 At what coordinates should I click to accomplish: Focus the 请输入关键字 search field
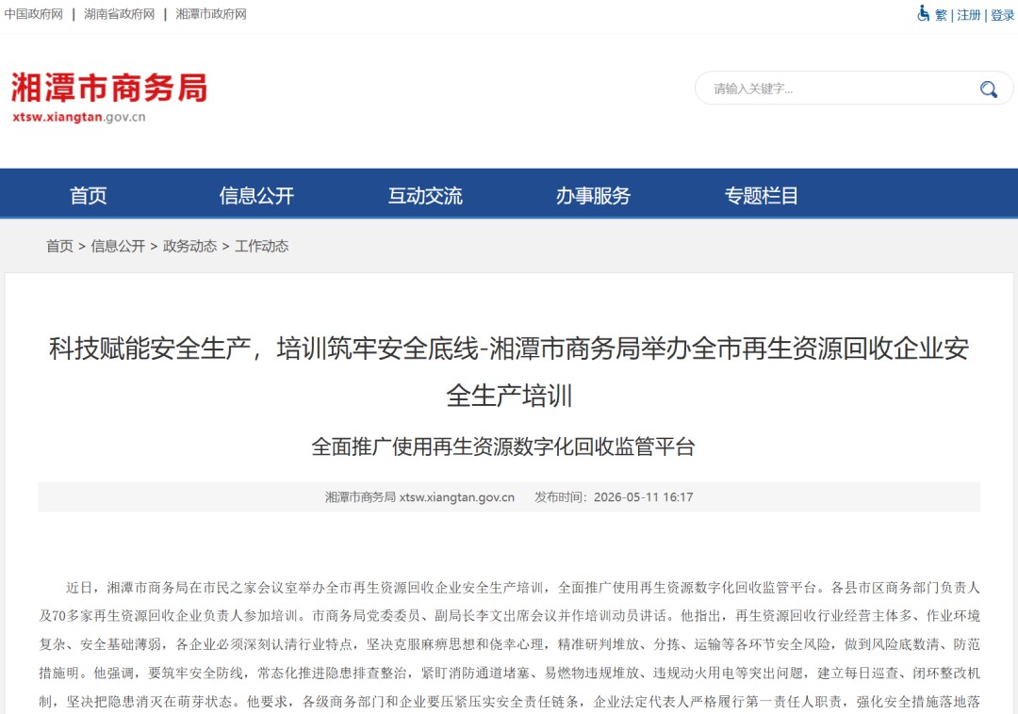854,89
